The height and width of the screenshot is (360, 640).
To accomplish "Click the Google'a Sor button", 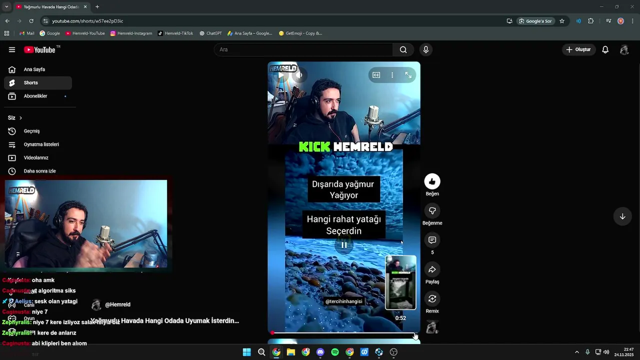I will pyautogui.click(x=535, y=21).
